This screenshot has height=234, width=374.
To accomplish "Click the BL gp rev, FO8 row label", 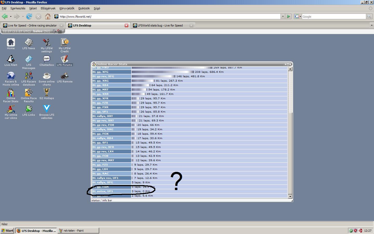I will tap(112, 125).
